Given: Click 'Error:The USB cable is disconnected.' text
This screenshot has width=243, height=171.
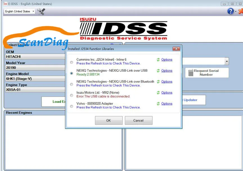Looking at the screenshot, I should point(103,96).
